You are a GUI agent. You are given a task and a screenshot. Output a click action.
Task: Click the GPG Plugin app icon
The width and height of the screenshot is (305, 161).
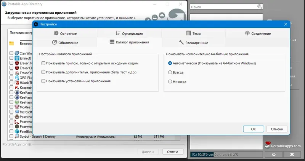17,78
